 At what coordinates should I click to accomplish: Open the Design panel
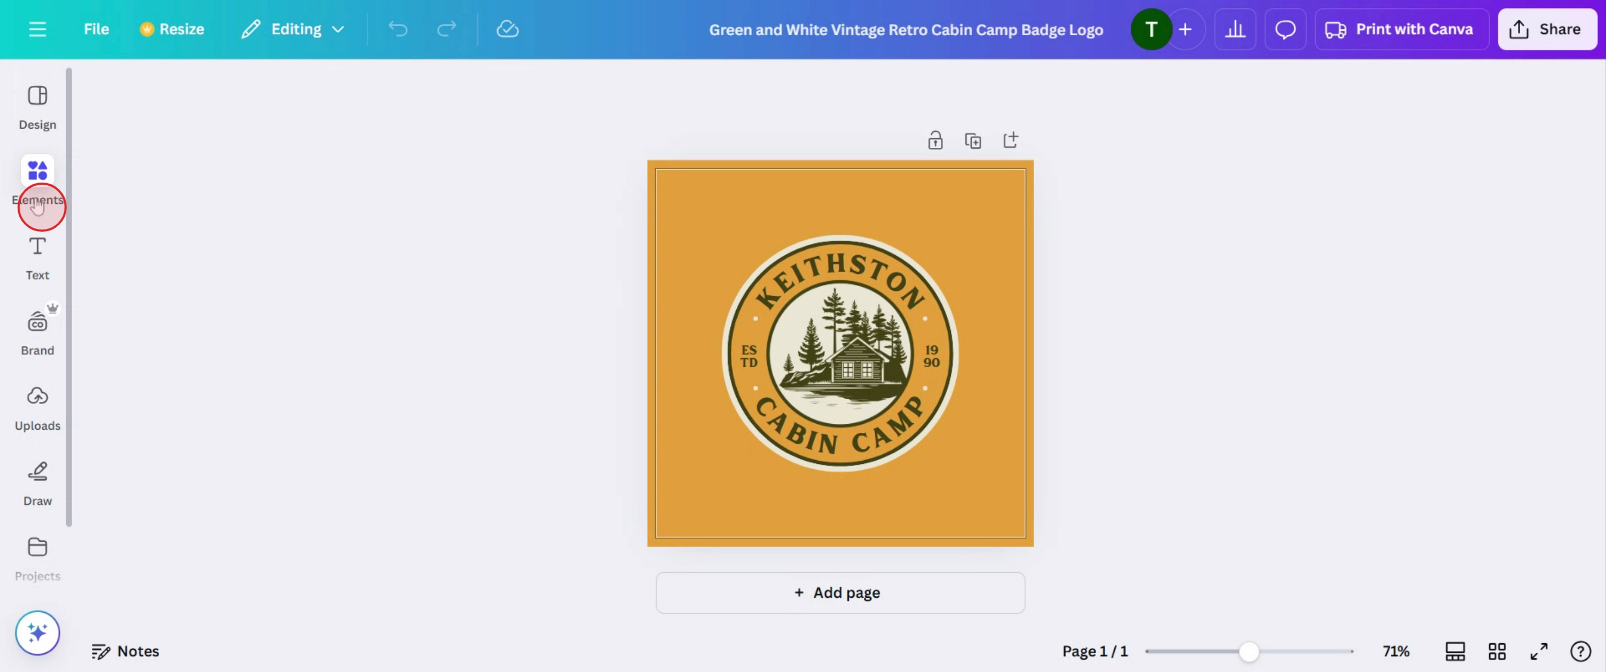[37, 107]
